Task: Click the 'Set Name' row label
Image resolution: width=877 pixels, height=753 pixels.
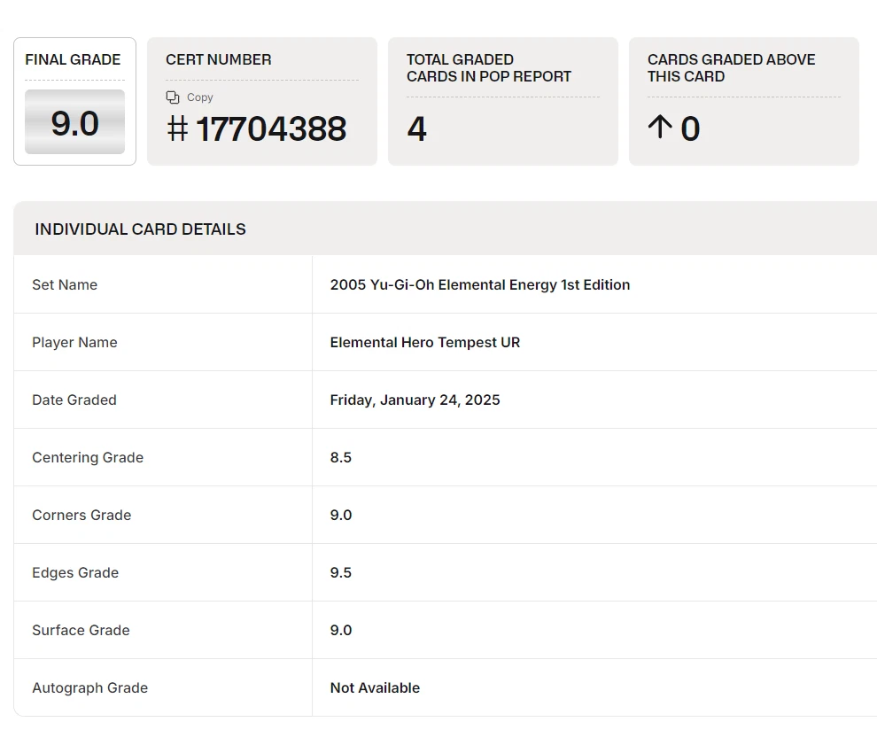Action: (x=65, y=285)
